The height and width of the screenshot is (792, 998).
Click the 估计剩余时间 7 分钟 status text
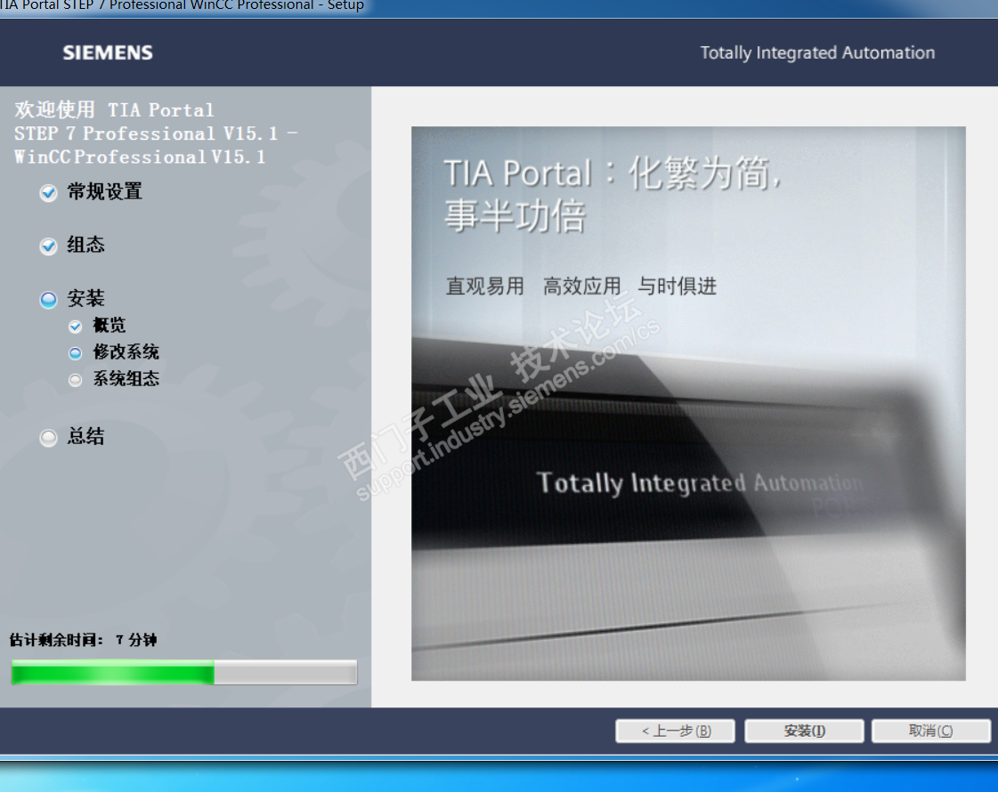(x=84, y=640)
